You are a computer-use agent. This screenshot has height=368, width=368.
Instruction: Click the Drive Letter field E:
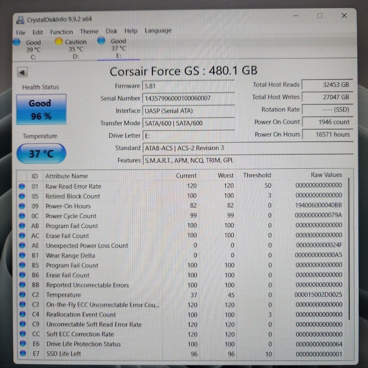click(x=188, y=135)
